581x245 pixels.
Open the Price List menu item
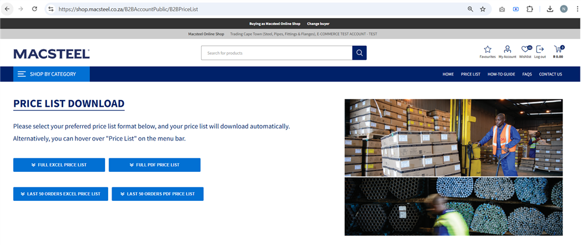(x=471, y=74)
